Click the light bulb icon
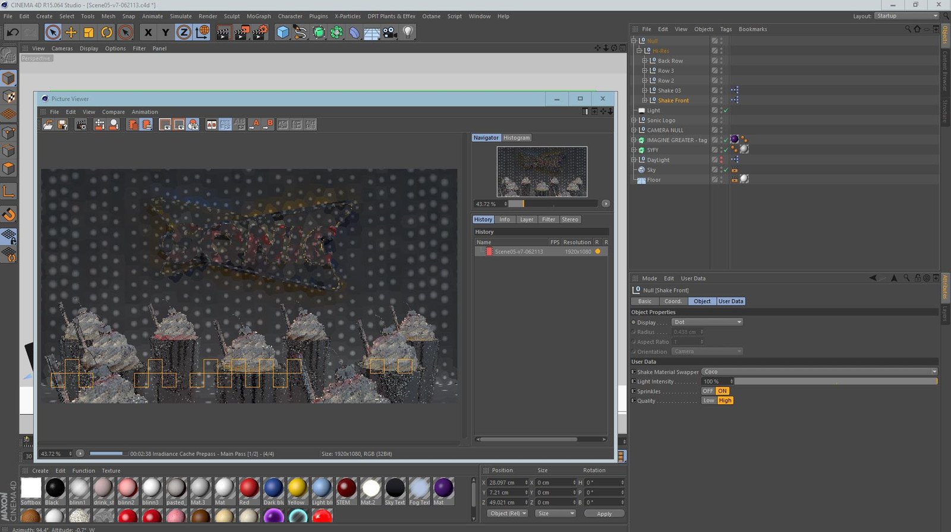 point(408,33)
